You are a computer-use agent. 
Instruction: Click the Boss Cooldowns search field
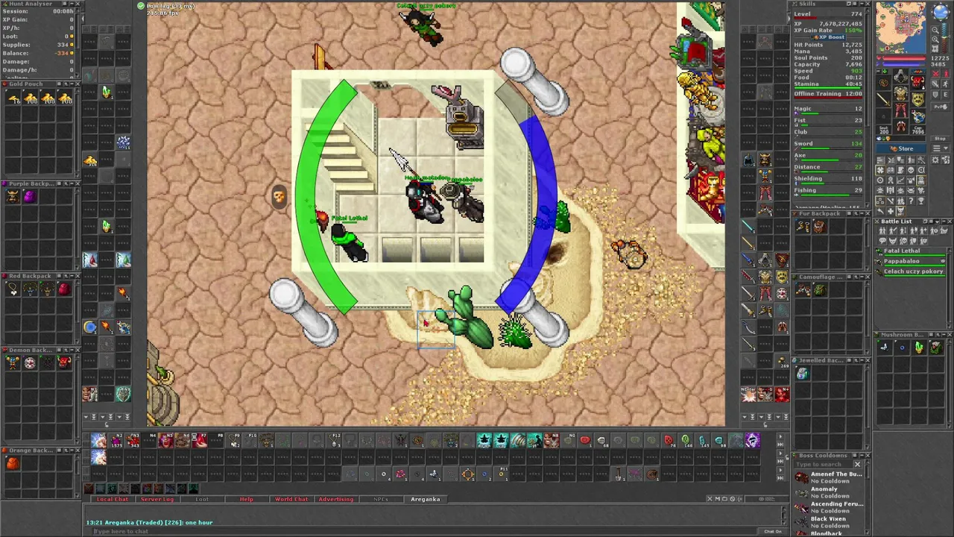(823, 464)
